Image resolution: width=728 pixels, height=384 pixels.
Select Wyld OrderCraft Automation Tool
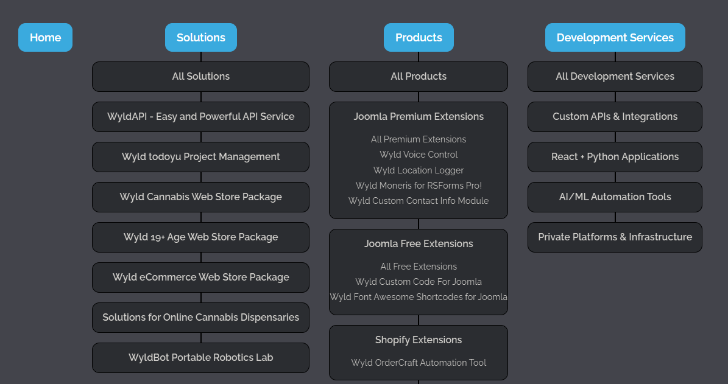coord(419,362)
